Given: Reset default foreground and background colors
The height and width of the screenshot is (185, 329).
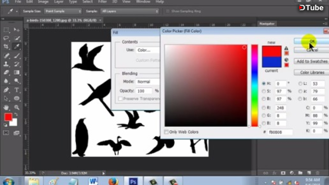Looking at the screenshot, I should pos(6,125).
